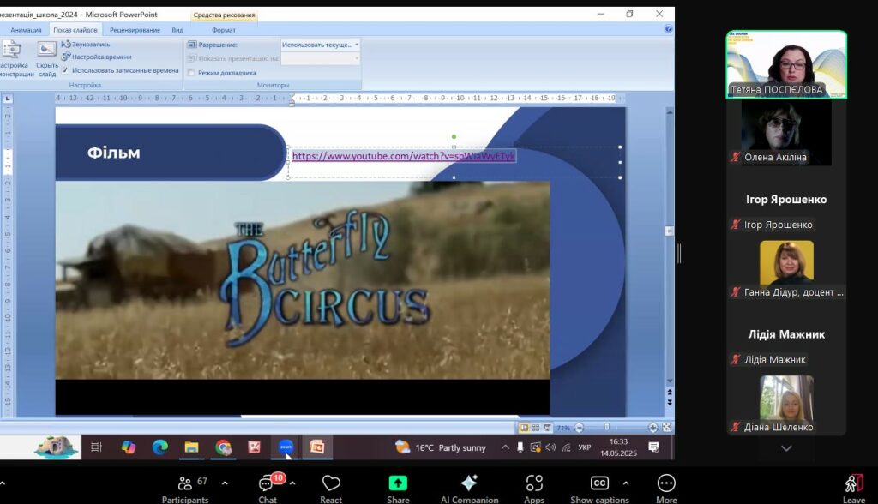The width and height of the screenshot is (878, 504).
Task: Click the Butterfly Circus video thumbnail
Action: pyautogui.click(x=303, y=280)
